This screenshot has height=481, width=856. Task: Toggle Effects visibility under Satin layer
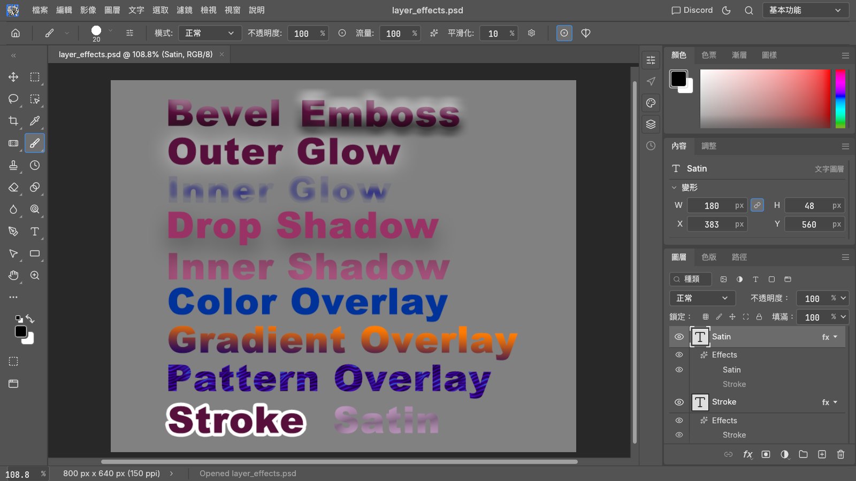point(679,354)
